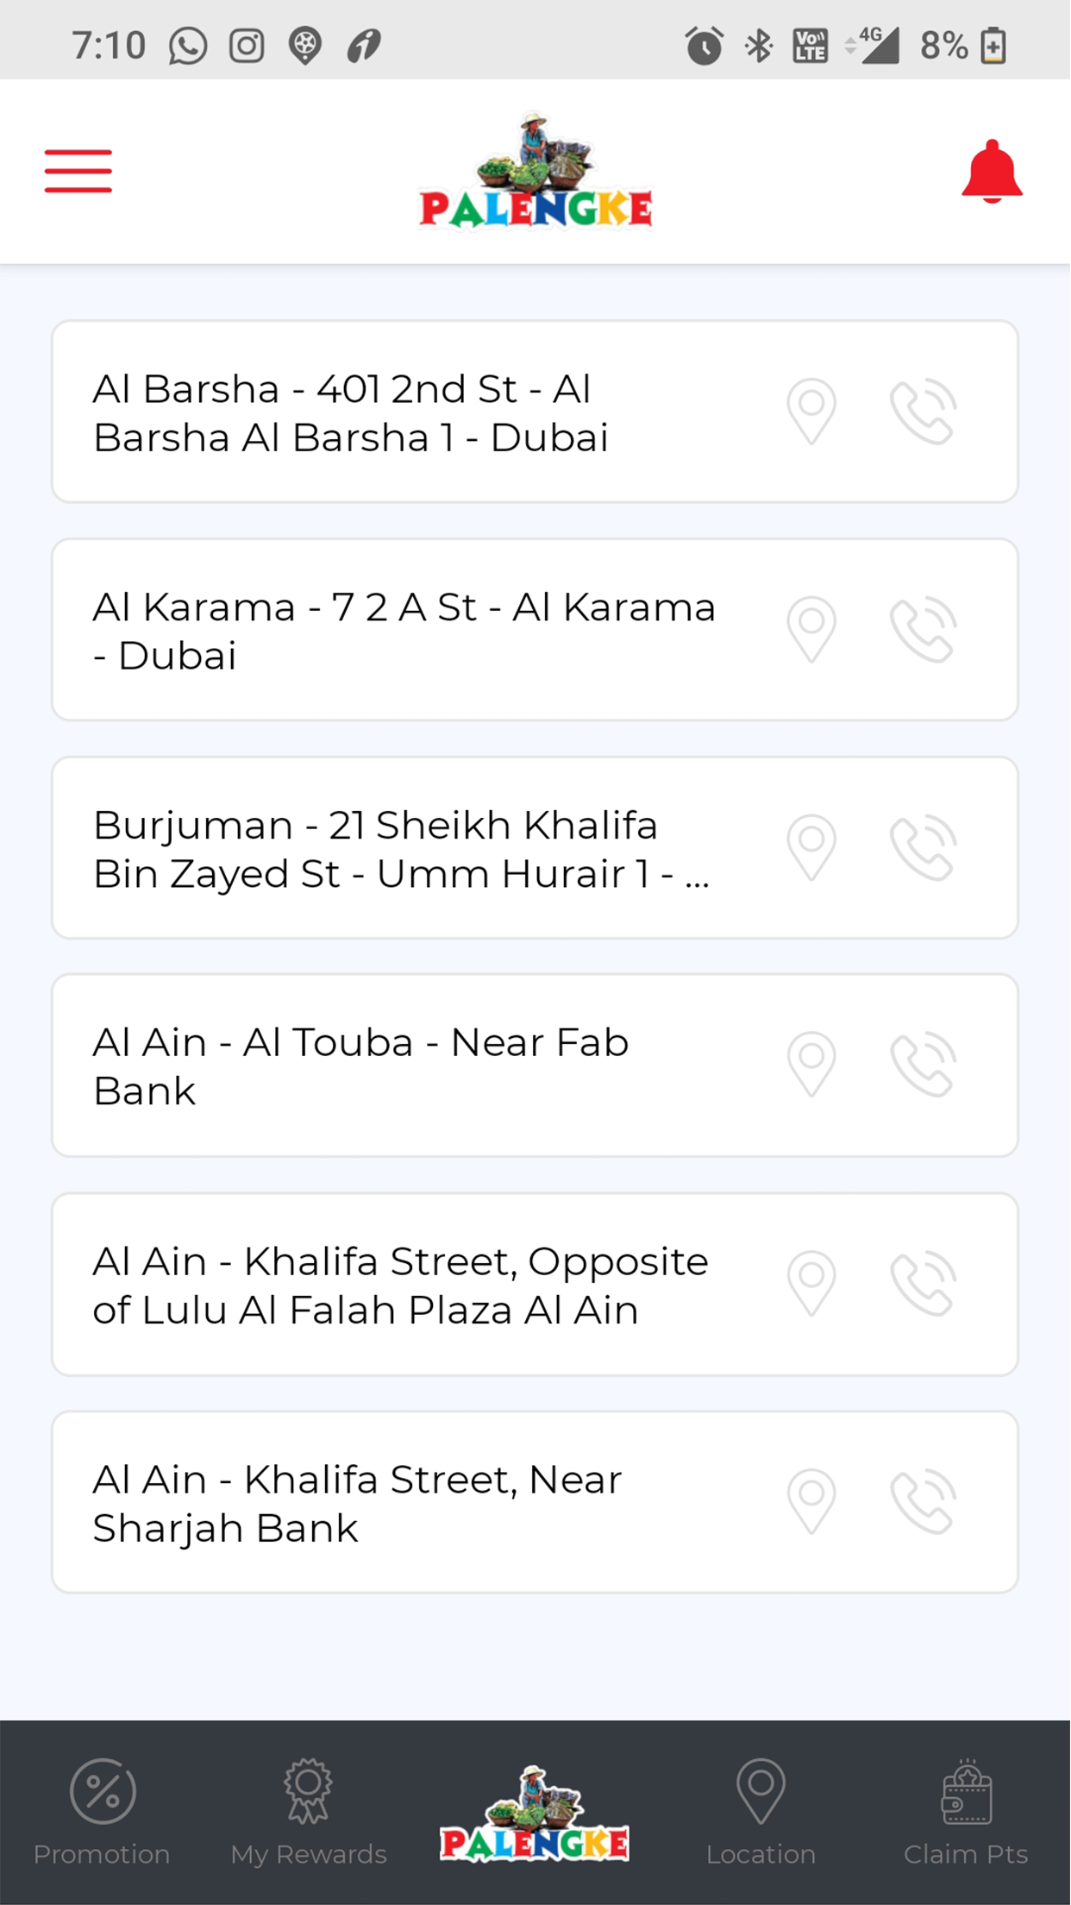
Task: Show Al Barsha branch on map
Action: [x=811, y=412]
